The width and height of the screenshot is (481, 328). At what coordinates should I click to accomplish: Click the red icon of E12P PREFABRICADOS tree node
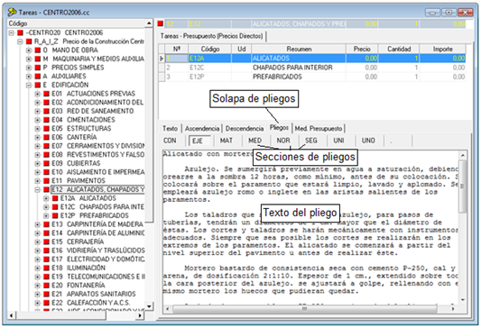(55, 215)
